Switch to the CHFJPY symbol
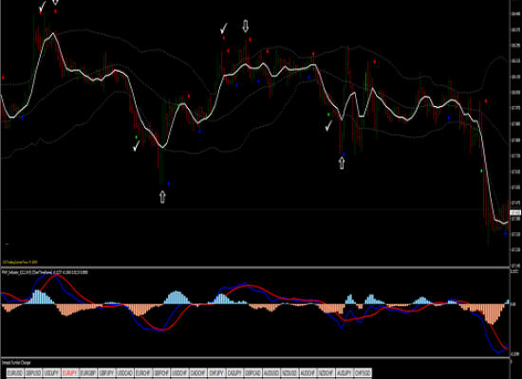Image resolution: width=522 pixels, height=379 pixels. click(x=216, y=373)
